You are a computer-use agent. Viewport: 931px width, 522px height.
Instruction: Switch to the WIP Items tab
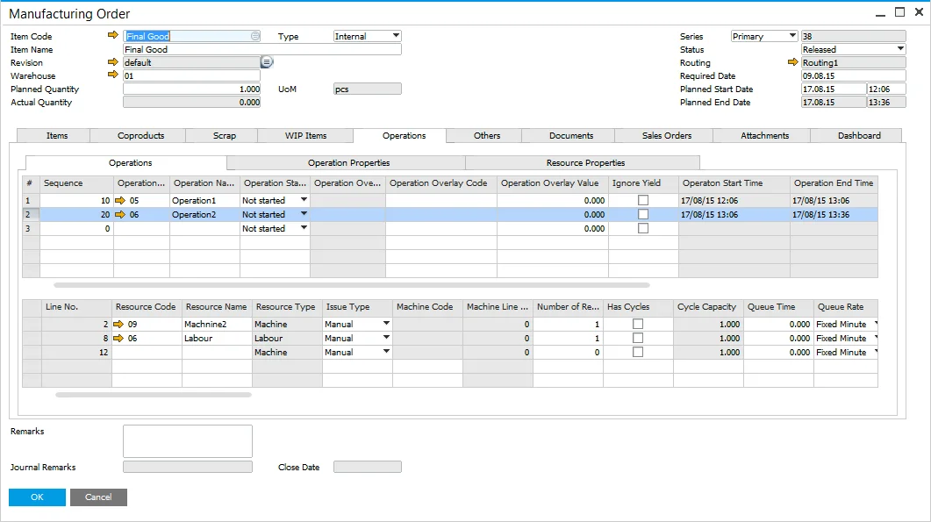[305, 136]
